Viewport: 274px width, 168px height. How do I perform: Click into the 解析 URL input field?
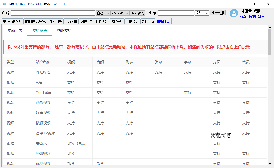coord(53,13)
